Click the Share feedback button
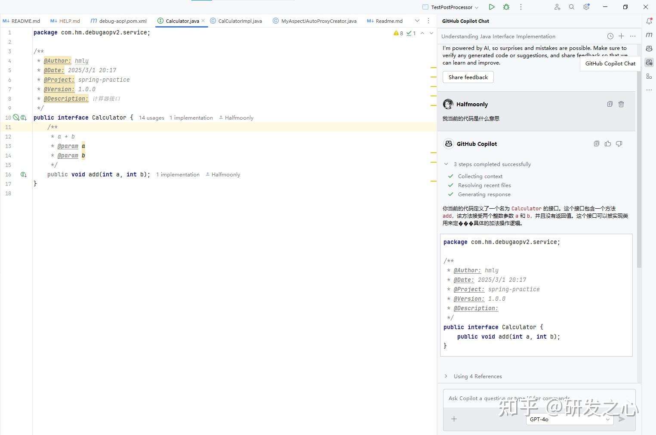 click(468, 77)
